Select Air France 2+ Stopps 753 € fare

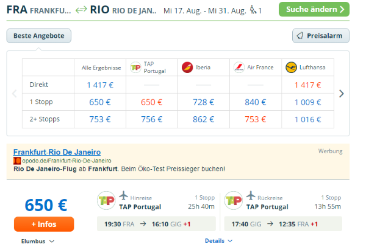pos(256,119)
